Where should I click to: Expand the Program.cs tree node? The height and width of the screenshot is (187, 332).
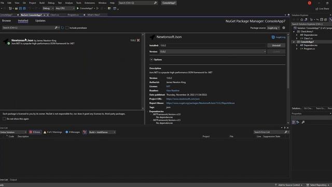click(x=297, y=49)
